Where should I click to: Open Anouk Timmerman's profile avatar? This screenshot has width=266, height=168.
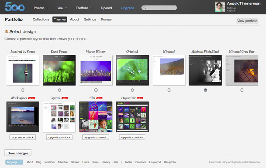pos(220,7)
